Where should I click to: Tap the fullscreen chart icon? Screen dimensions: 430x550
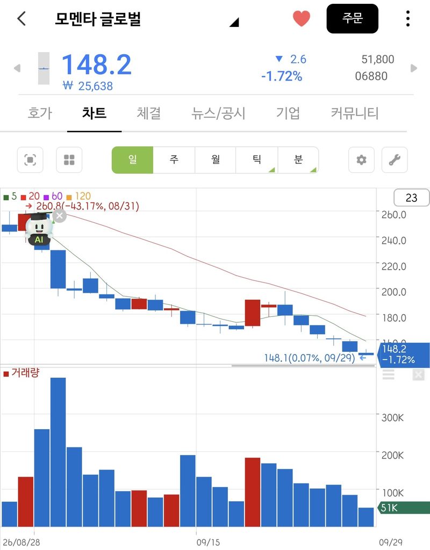[x=30, y=160]
